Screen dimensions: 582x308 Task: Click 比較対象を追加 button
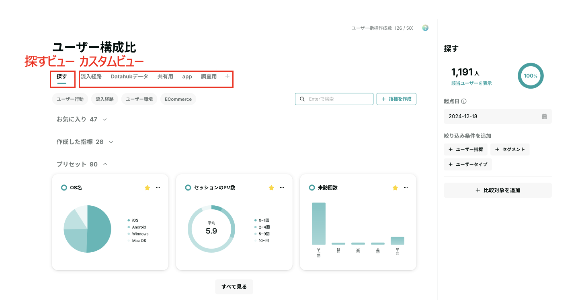pos(498,190)
